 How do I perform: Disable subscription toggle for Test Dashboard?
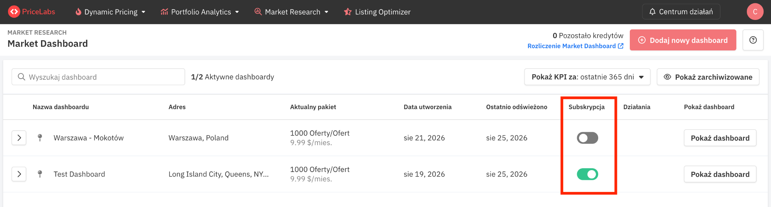click(587, 174)
